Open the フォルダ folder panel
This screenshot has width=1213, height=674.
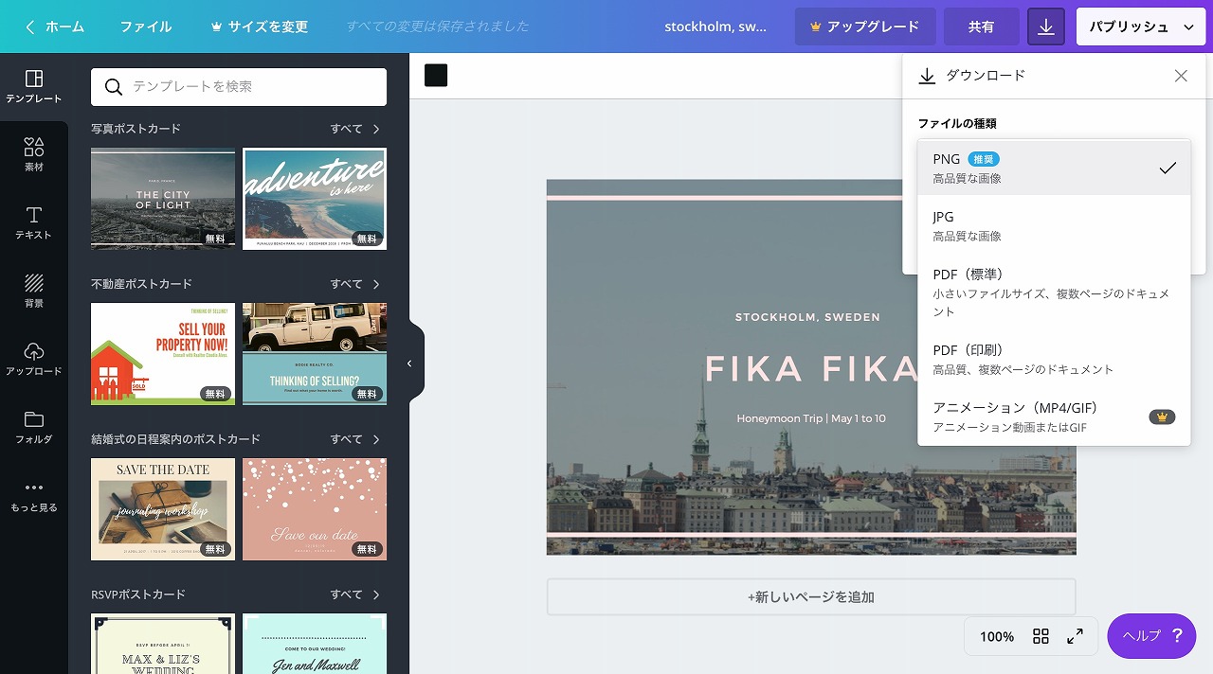(34, 427)
